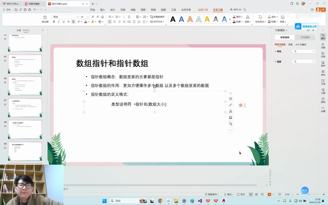Screen dimensions: 328x205
Task: Toggle underline formatting
Action: (x=63, y=22)
